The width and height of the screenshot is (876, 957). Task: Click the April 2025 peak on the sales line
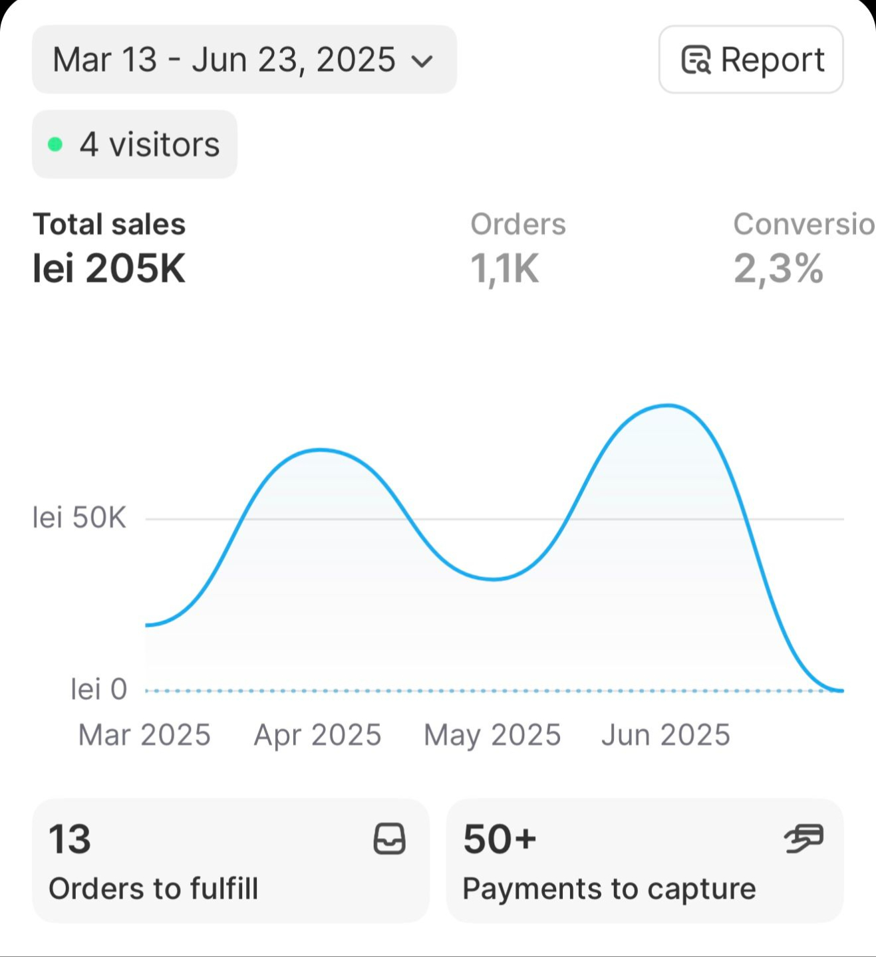(x=321, y=451)
